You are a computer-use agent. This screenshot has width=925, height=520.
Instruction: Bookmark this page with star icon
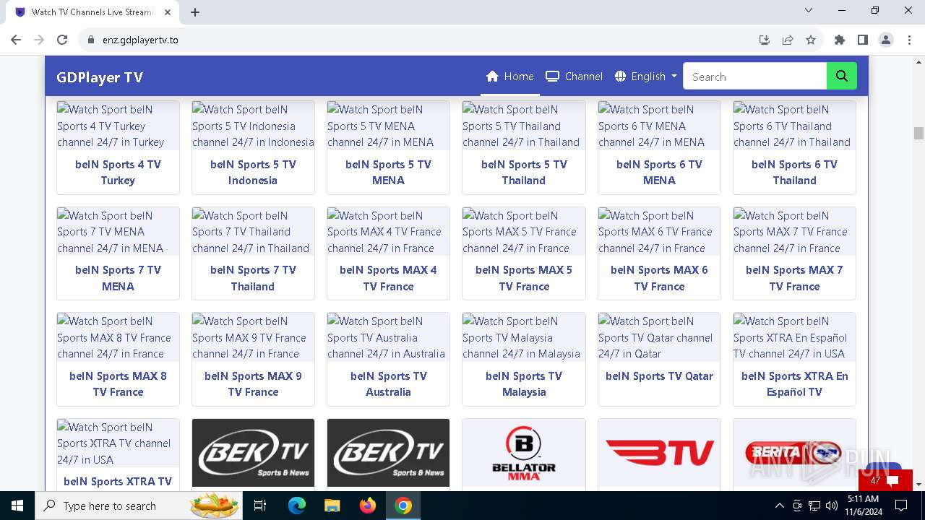pyautogui.click(x=811, y=40)
